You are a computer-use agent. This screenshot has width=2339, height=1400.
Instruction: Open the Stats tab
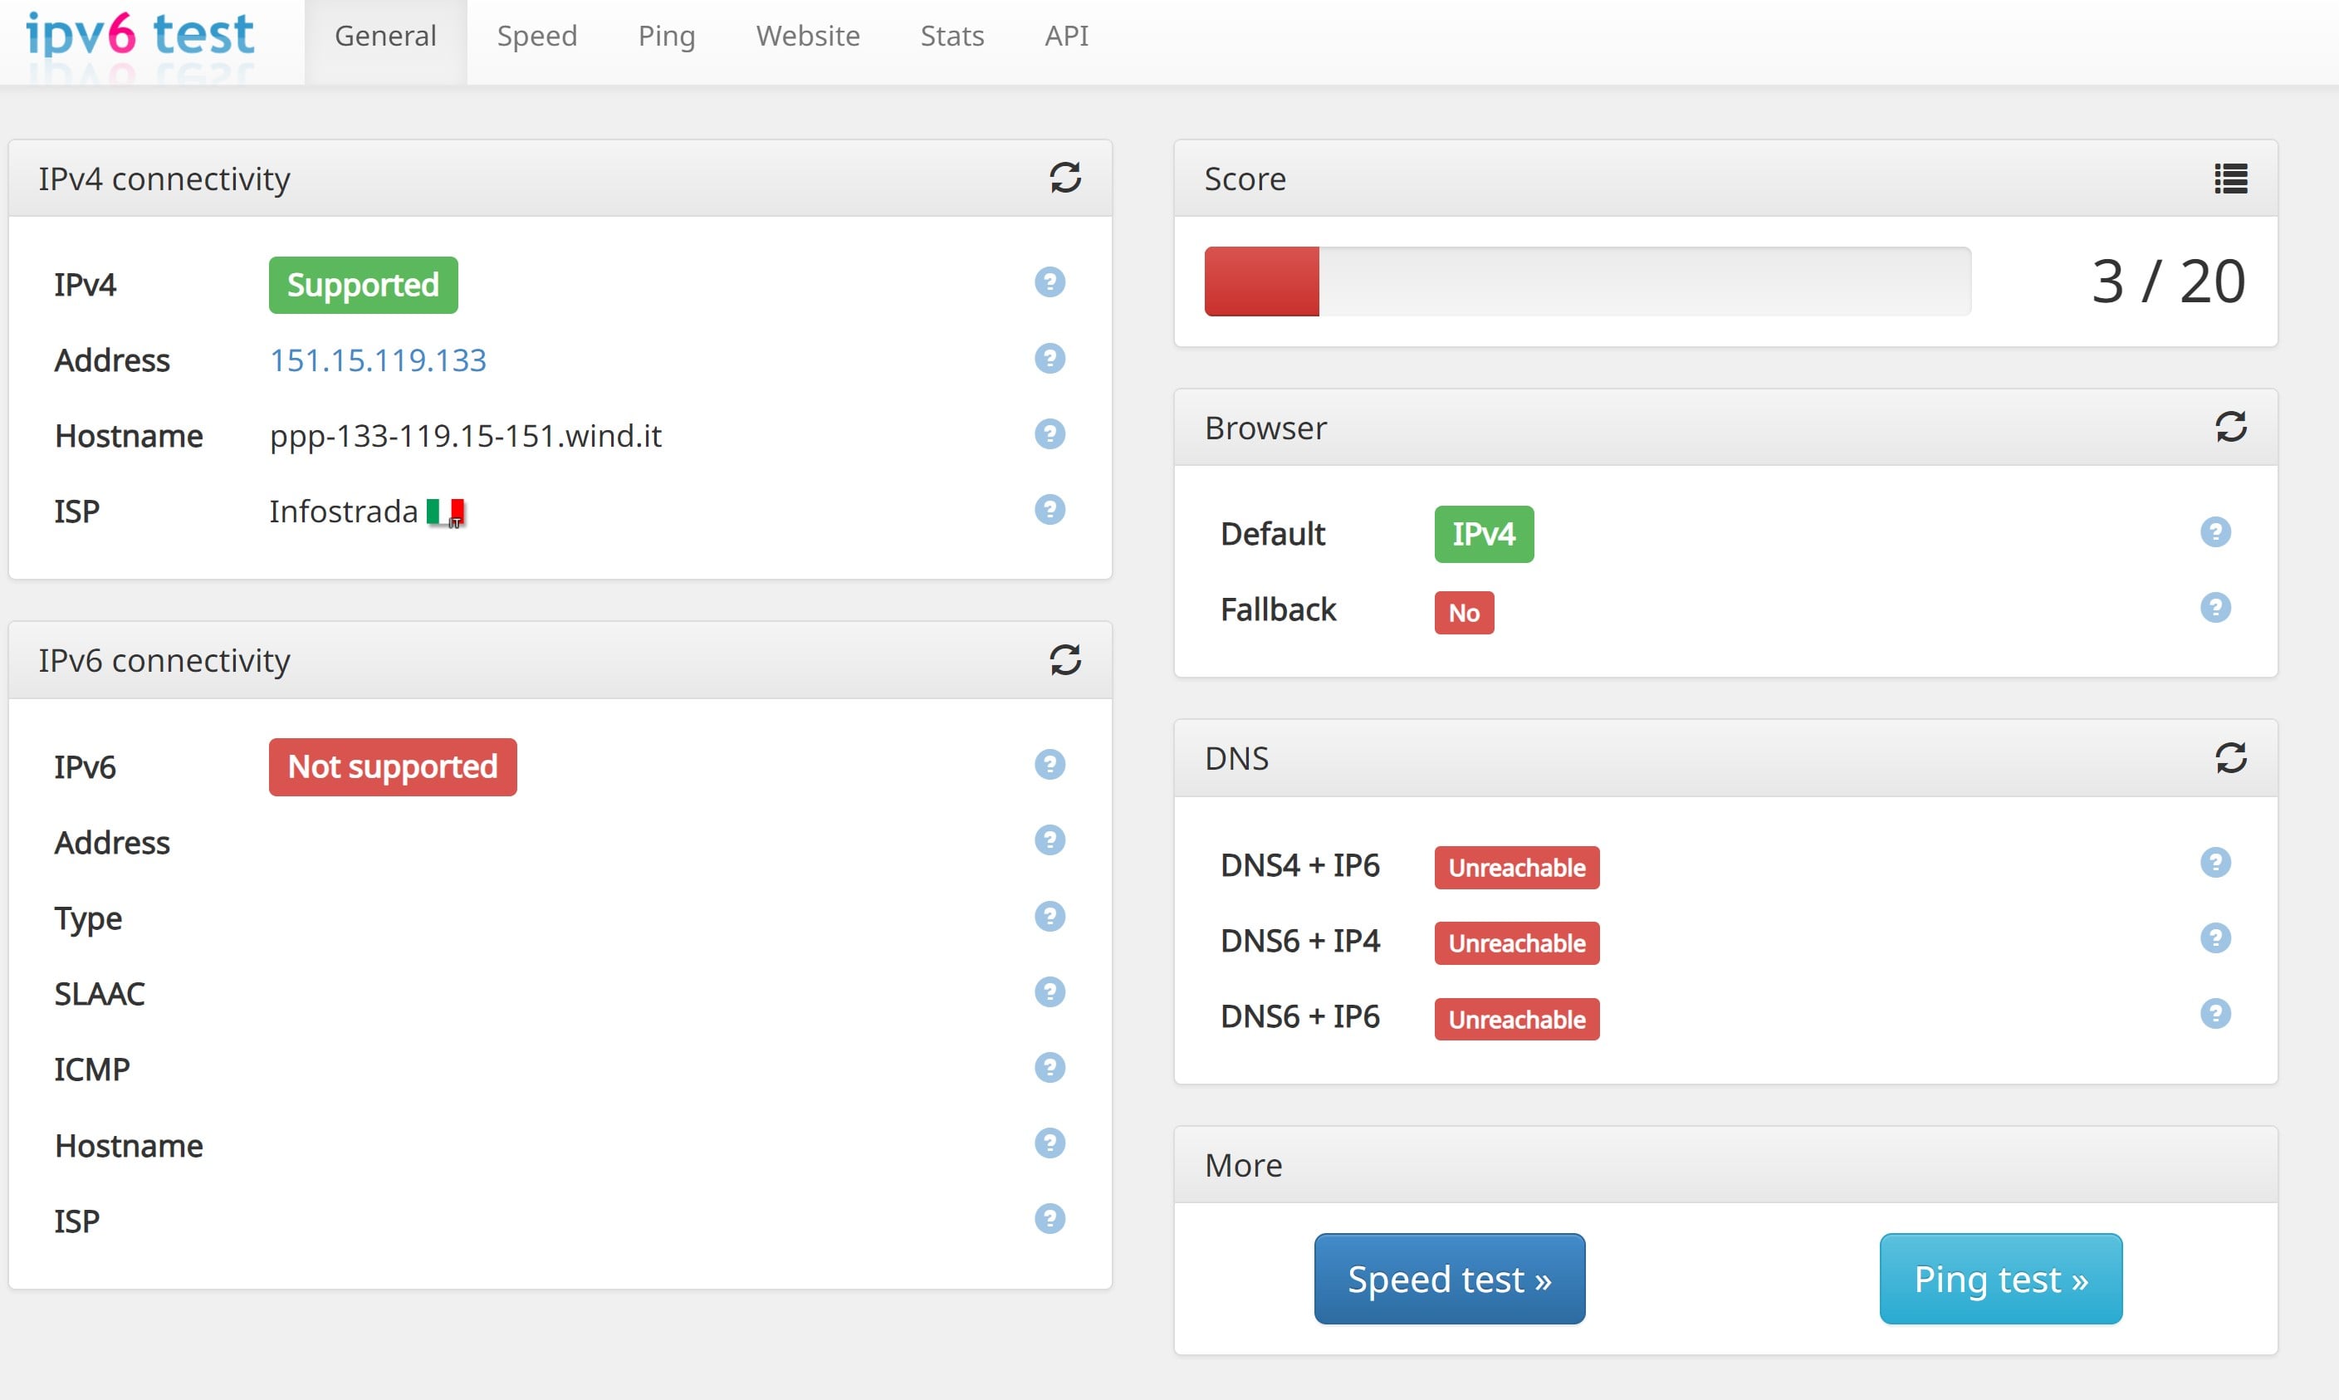point(952,36)
